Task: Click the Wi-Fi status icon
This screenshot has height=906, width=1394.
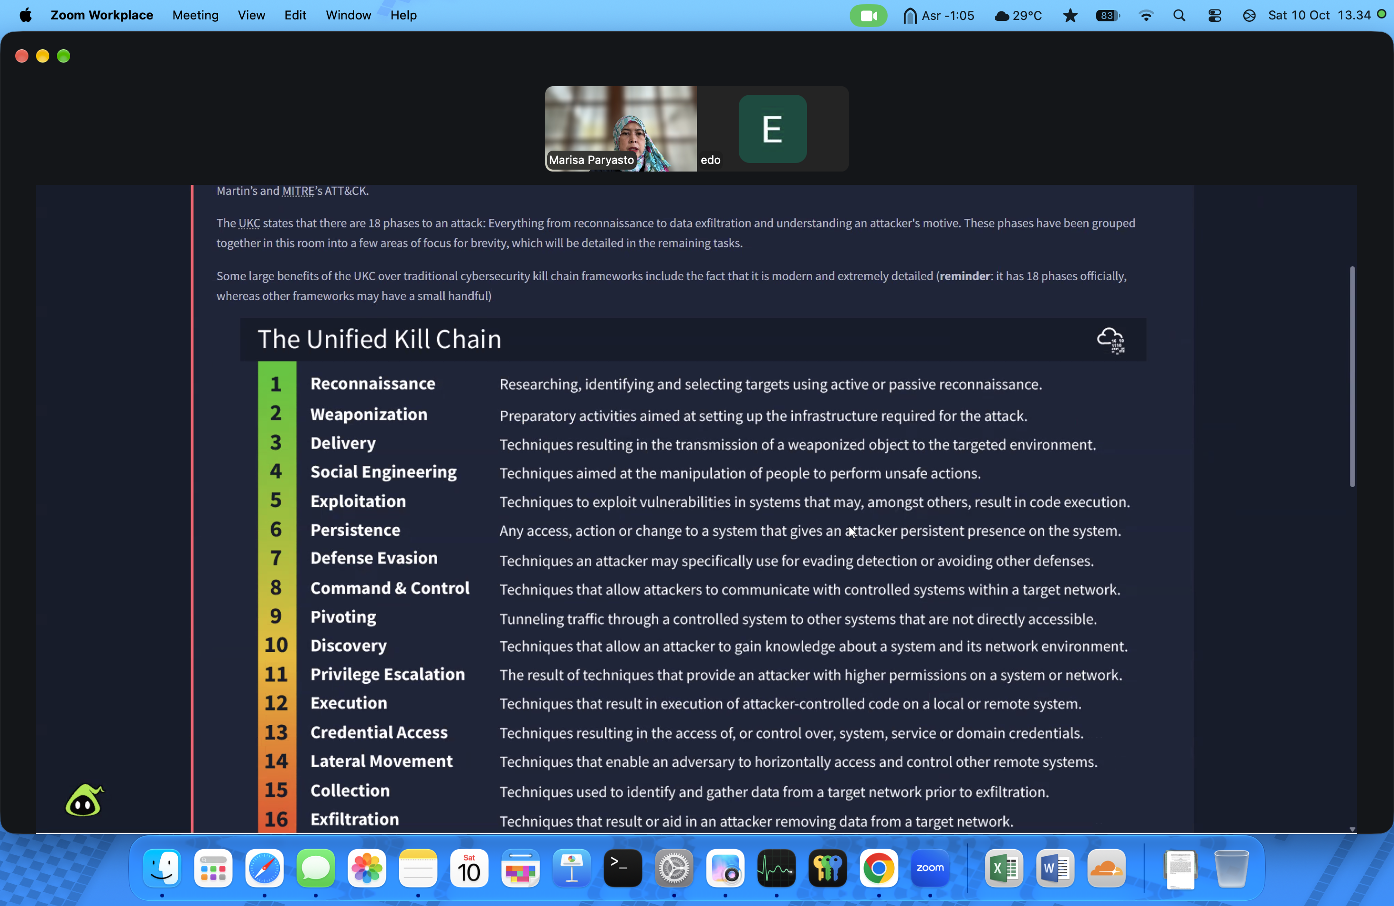Action: pos(1146,15)
